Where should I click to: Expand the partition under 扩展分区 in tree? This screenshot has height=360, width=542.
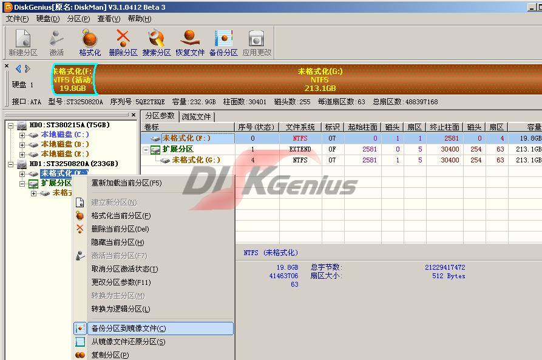[33, 193]
